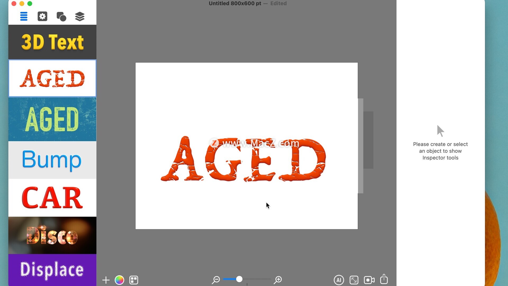Image resolution: width=508 pixels, height=286 pixels.
Task: Click the share export icon
Action: coord(384,279)
